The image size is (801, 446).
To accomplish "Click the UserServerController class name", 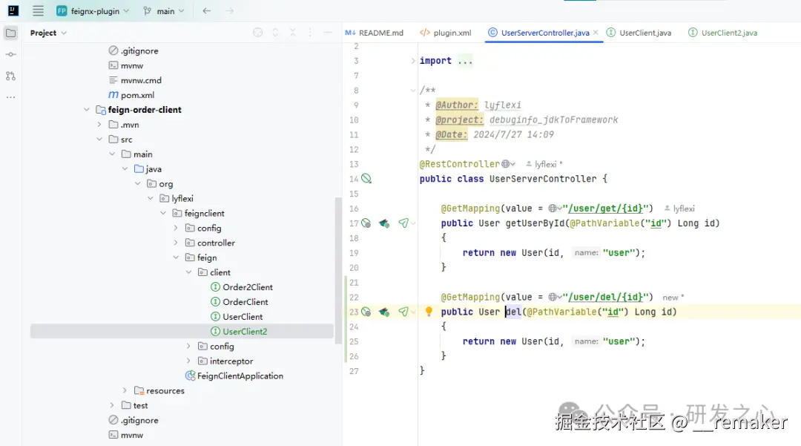I will [x=542, y=179].
